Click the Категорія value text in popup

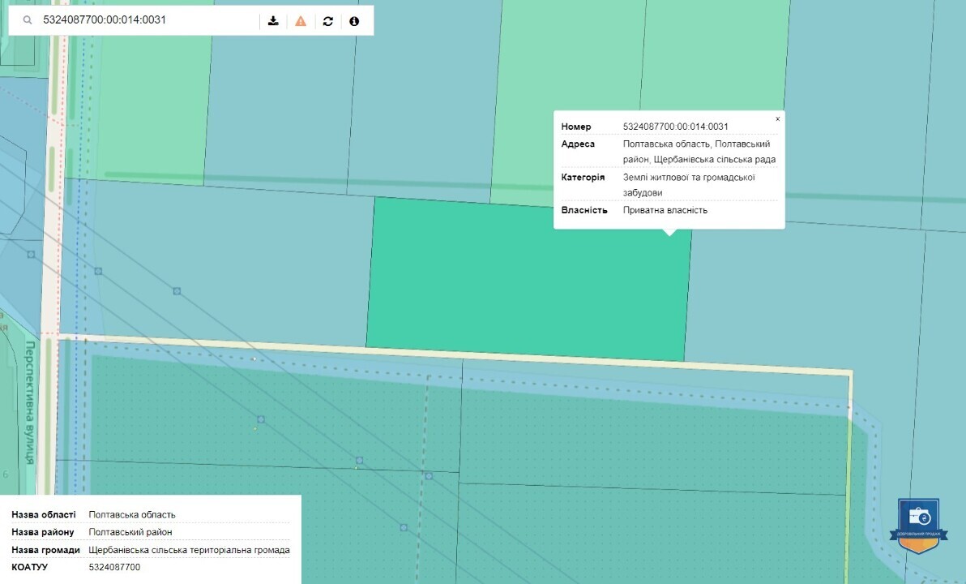click(688, 185)
